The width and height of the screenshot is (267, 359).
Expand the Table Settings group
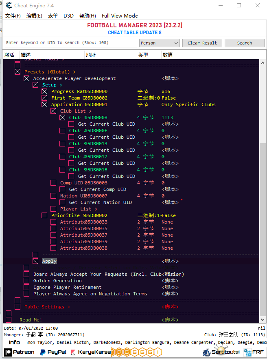18,307
